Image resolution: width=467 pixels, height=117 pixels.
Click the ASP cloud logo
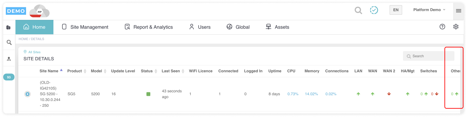39,11
